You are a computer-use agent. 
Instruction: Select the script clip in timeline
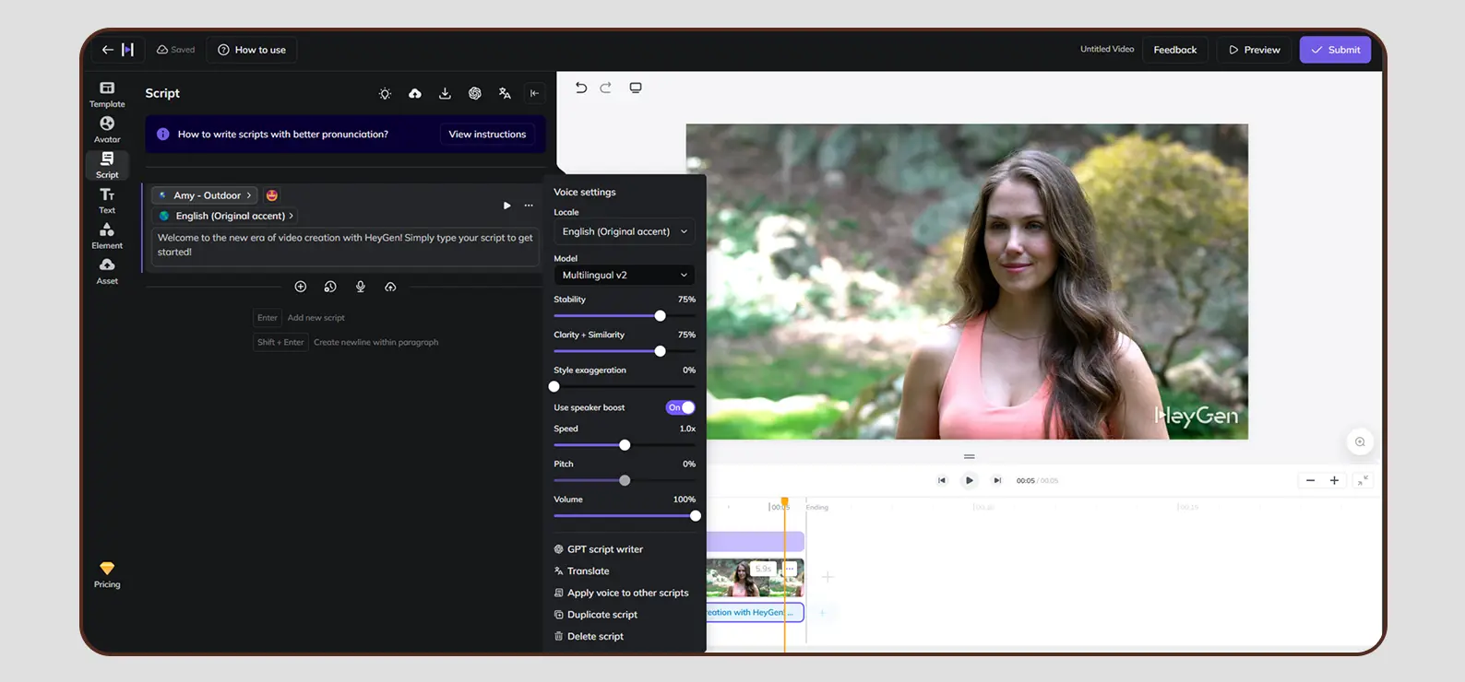click(755, 612)
